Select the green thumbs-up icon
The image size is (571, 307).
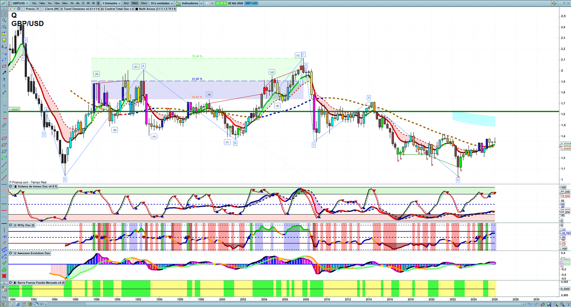(x=4, y=270)
